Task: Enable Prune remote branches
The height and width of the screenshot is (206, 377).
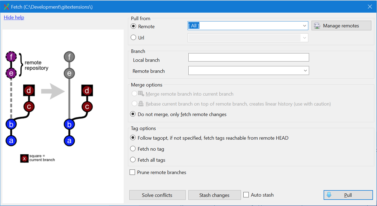Action: click(132, 172)
